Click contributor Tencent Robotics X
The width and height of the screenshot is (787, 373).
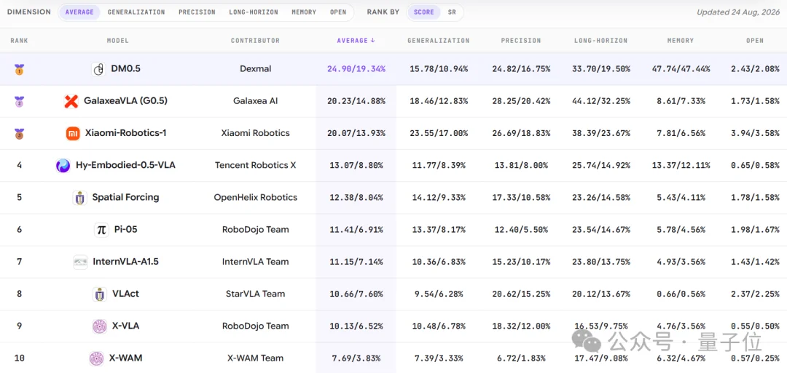256,165
